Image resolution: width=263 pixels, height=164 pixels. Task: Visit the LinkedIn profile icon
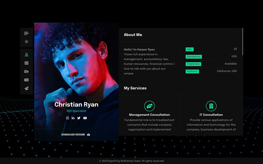point(73,118)
